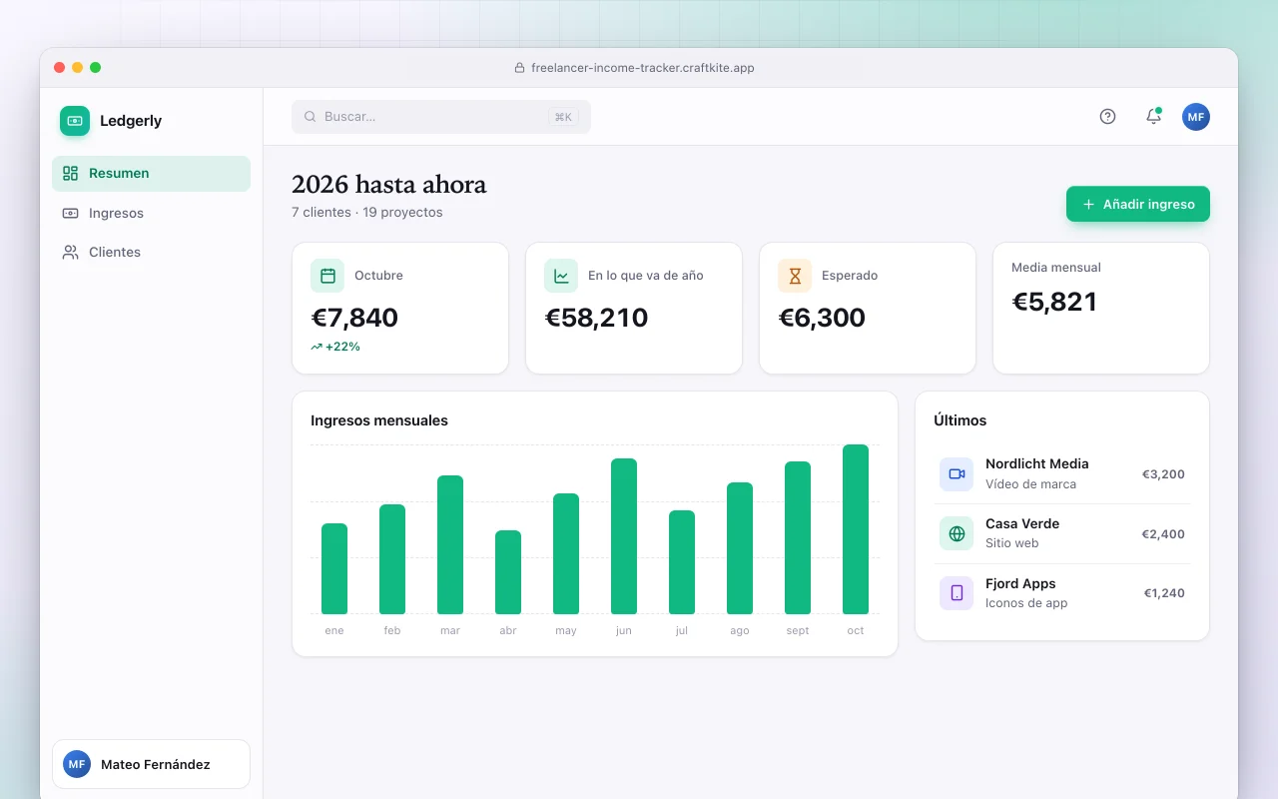This screenshot has width=1278, height=799.
Task: Click the €6,300 Esperado amount
Action: [822, 318]
